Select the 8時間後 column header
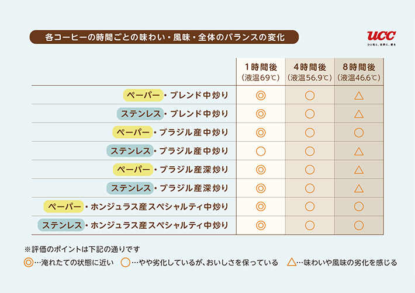This screenshot has height=293, width=415. pyautogui.click(x=359, y=72)
